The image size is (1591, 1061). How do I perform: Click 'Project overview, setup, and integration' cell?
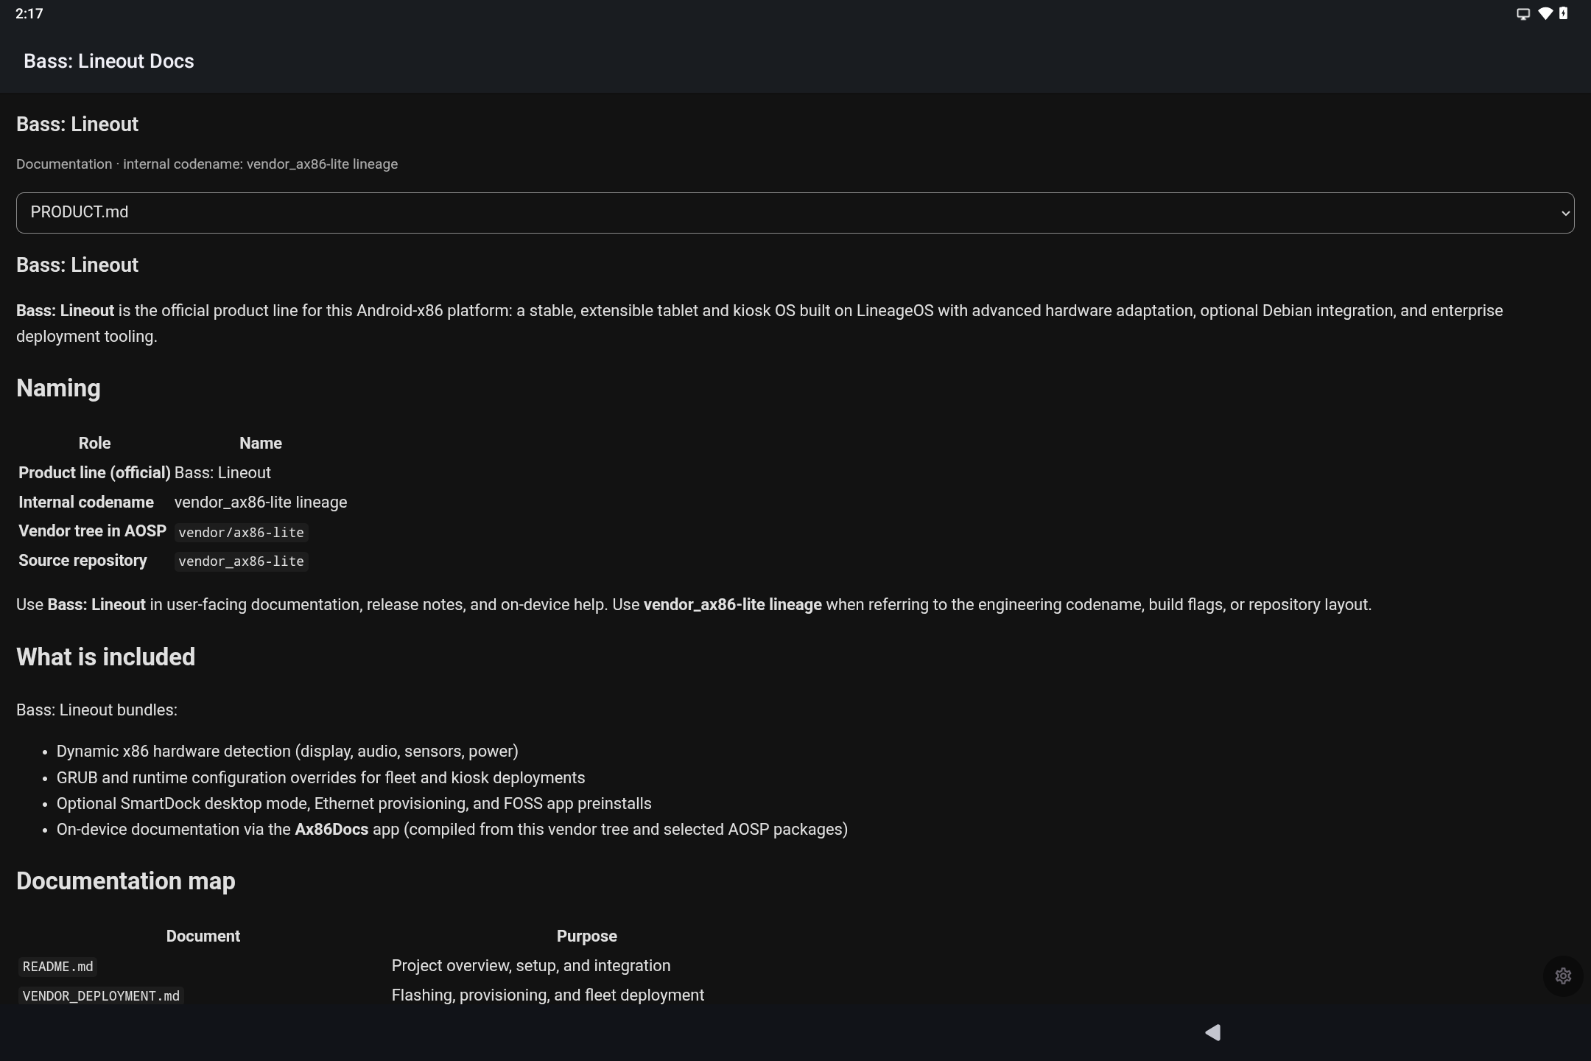[x=531, y=966]
